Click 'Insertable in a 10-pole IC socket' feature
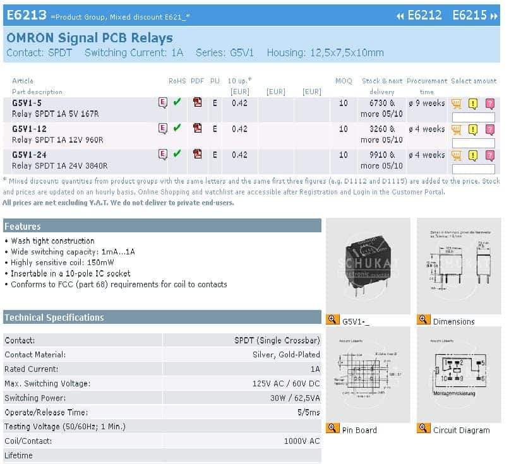The width and height of the screenshot is (509, 464). coord(71,273)
